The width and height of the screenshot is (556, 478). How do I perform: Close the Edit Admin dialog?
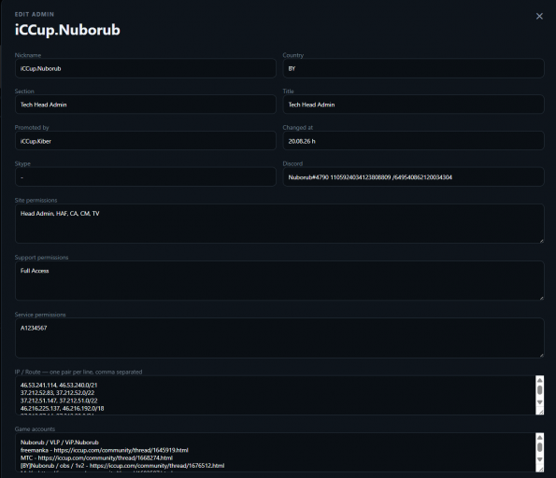539,16
